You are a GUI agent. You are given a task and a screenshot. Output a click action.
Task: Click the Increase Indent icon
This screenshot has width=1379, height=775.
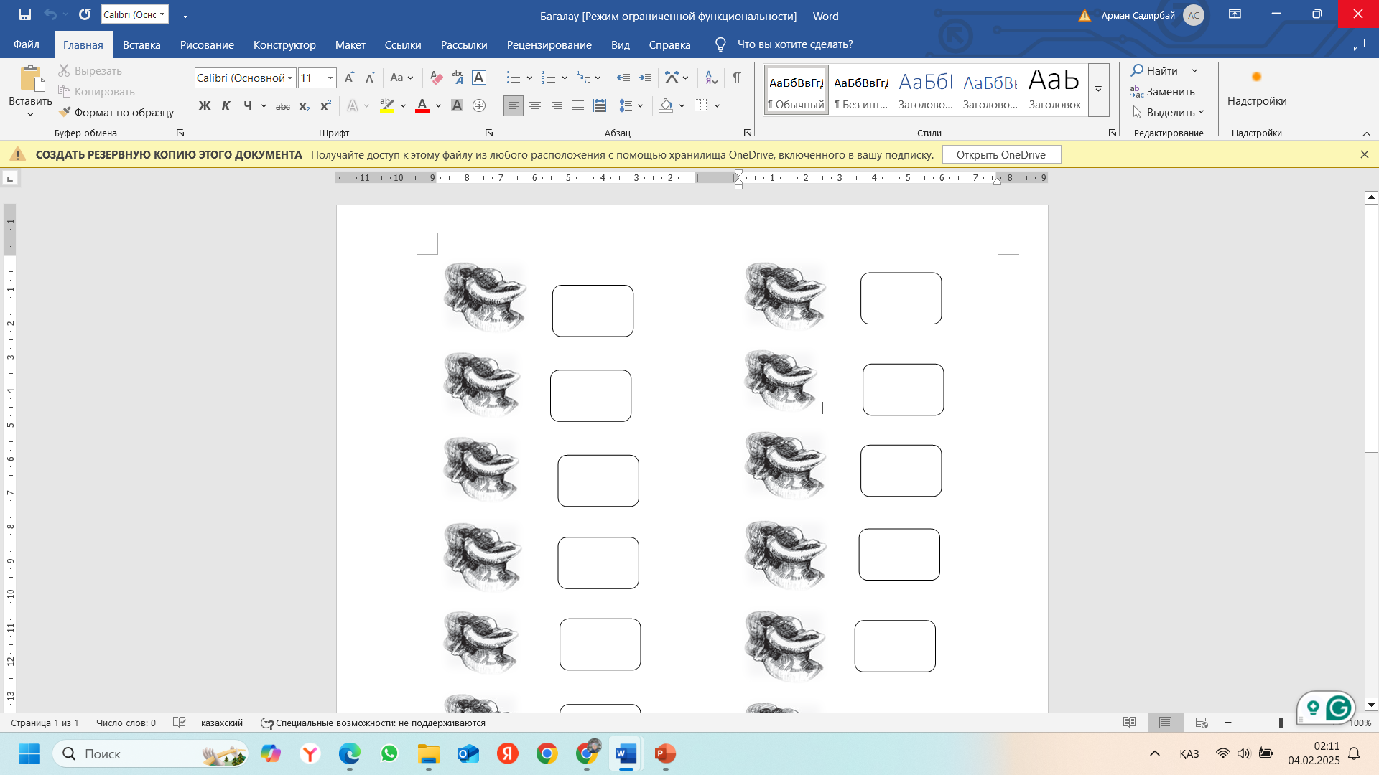click(x=645, y=77)
